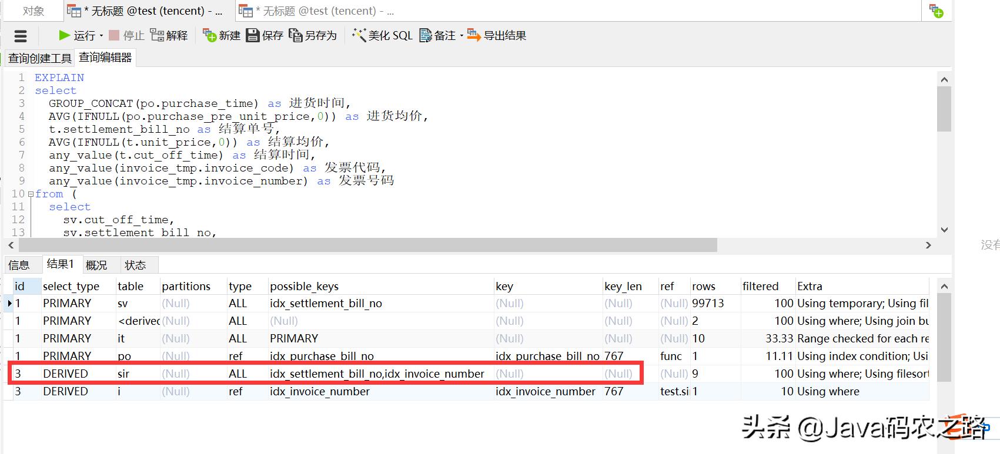Click the 备注 note button
The height and width of the screenshot is (454, 1000).
click(x=438, y=36)
